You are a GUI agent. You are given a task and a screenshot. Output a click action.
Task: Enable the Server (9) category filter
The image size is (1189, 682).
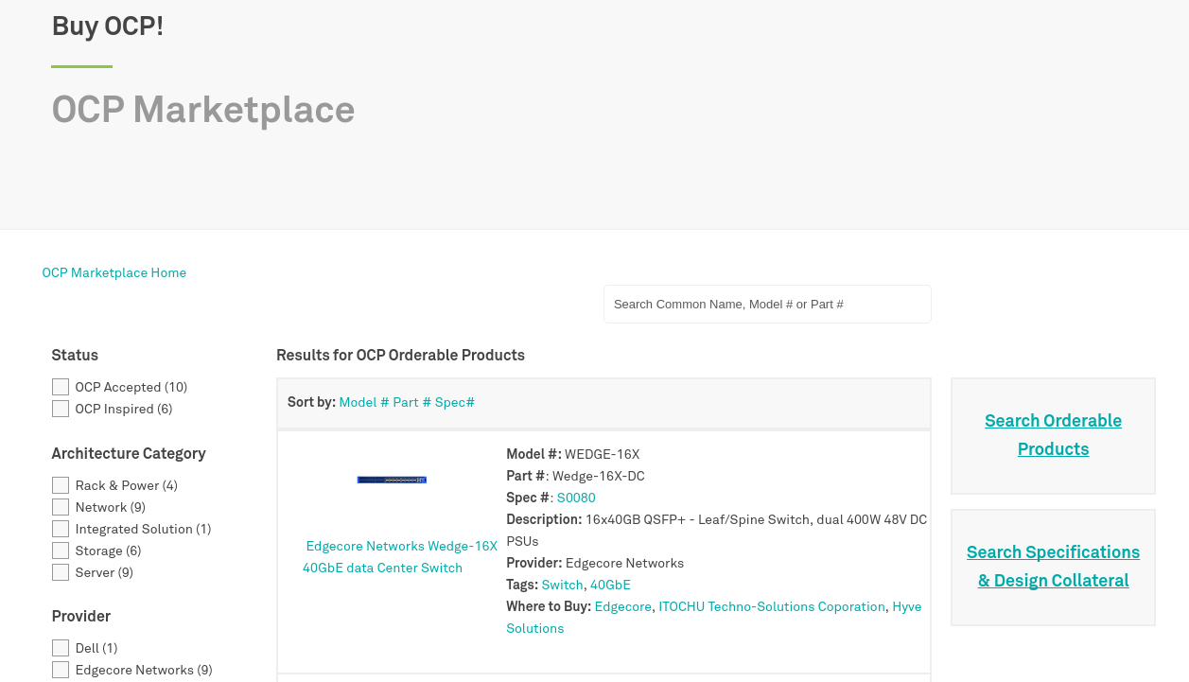(x=61, y=572)
